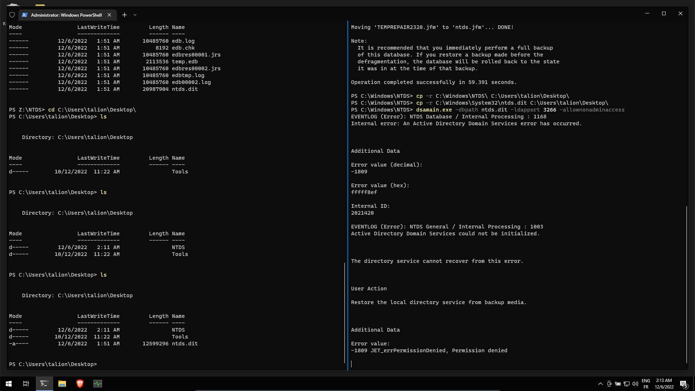Open the Windows Start menu

[9, 384]
